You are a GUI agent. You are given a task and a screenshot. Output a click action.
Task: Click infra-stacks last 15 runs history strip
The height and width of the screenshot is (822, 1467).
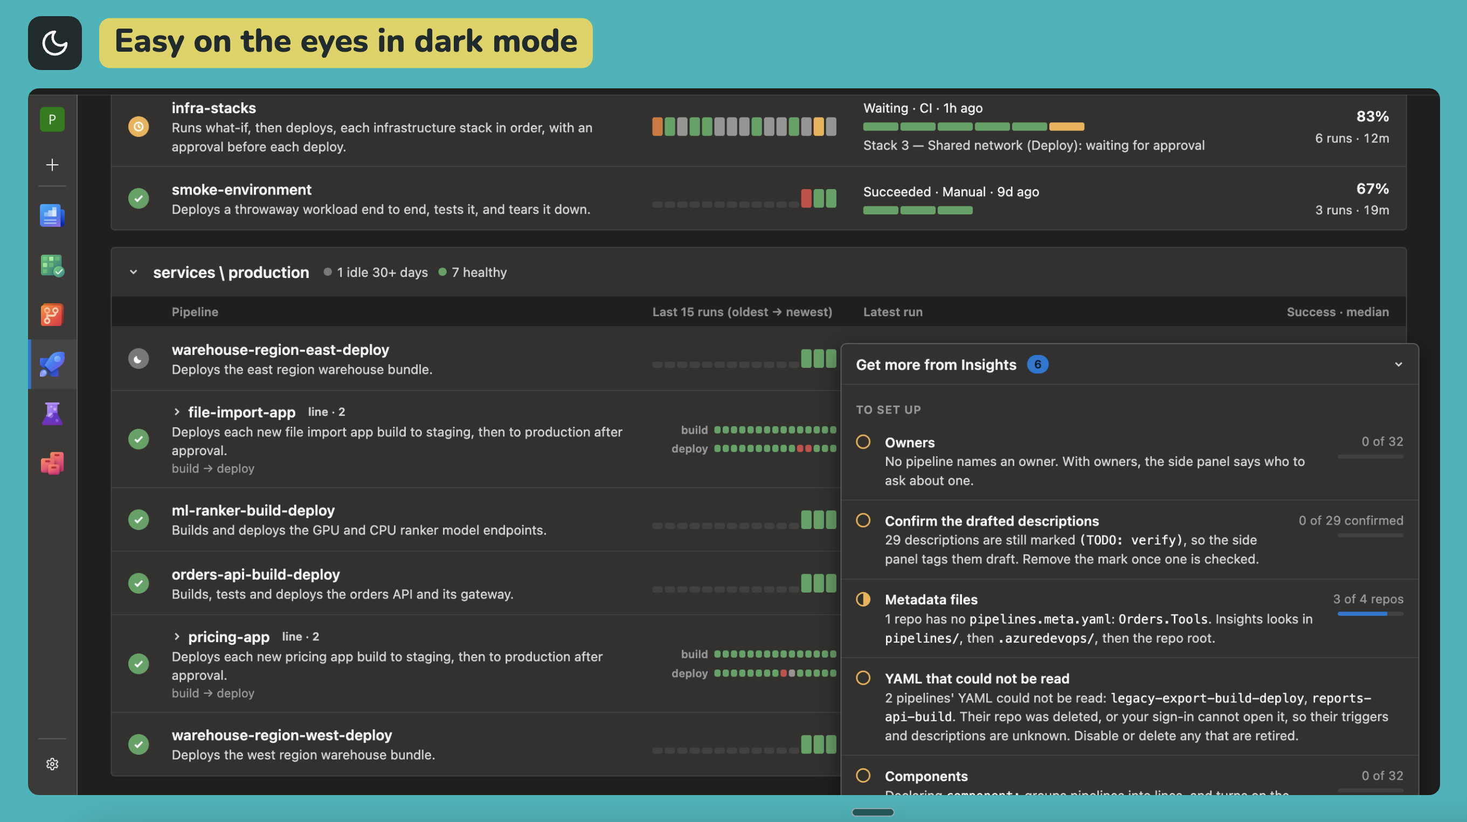[744, 127]
